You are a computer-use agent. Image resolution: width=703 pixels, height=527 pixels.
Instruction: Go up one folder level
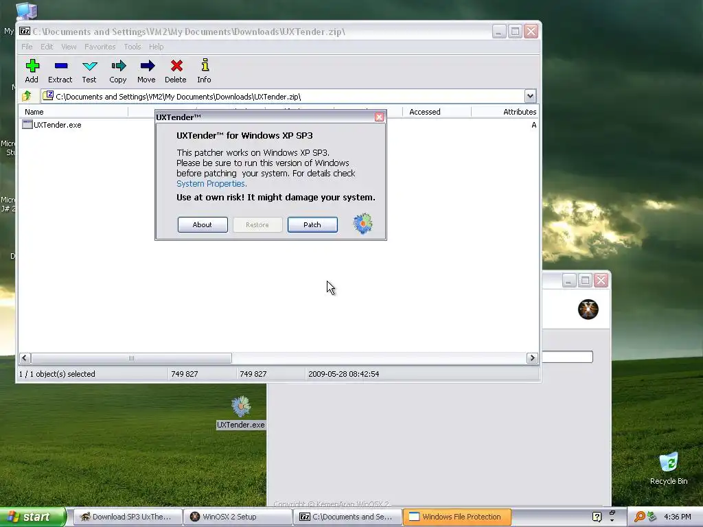27,95
